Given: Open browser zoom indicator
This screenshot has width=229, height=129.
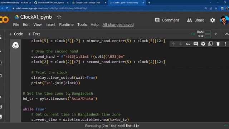Looking at the screenshot, I should tap(206, 8).
